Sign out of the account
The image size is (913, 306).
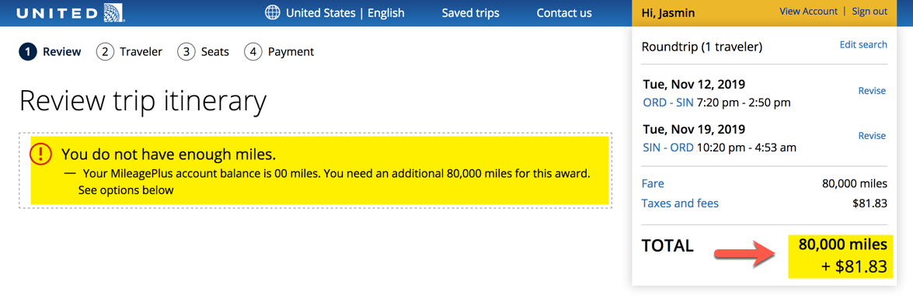coord(869,11)
